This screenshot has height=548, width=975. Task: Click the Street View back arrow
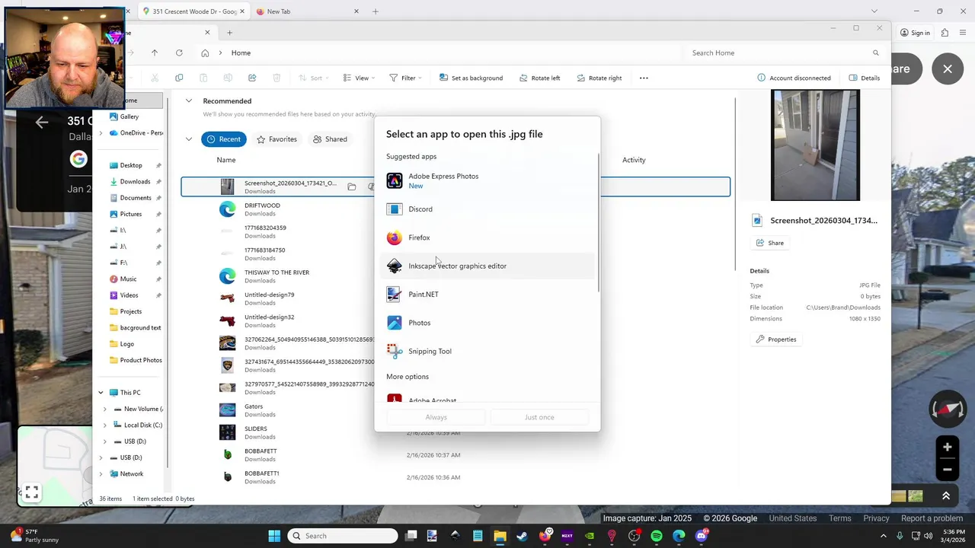tap(41, 122)
